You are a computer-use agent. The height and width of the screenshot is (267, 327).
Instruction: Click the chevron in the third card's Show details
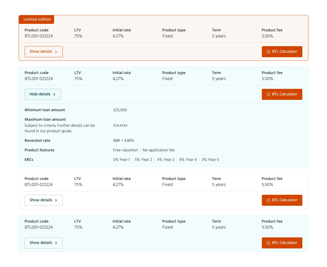56,200
